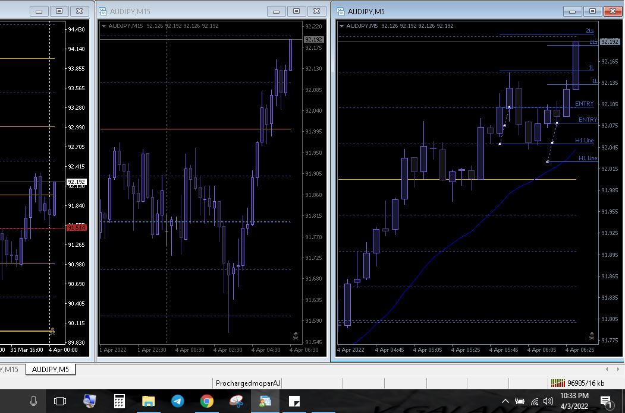Select the lower H1 Line label
The width and height of the screenshot is (625, 413).
(x=588, y=158)
